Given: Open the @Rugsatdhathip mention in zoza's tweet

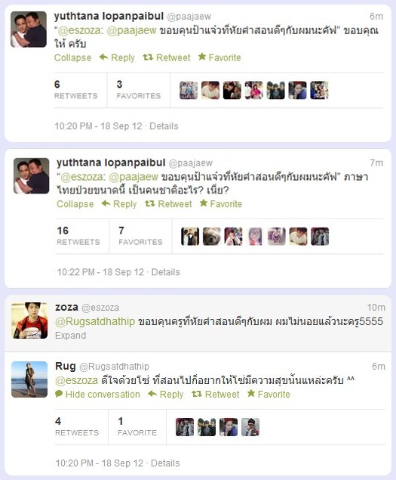Looking at the screenshot, I should (x=95, y=321).
